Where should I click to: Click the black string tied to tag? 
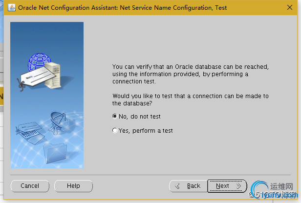[x=21, y=84]
